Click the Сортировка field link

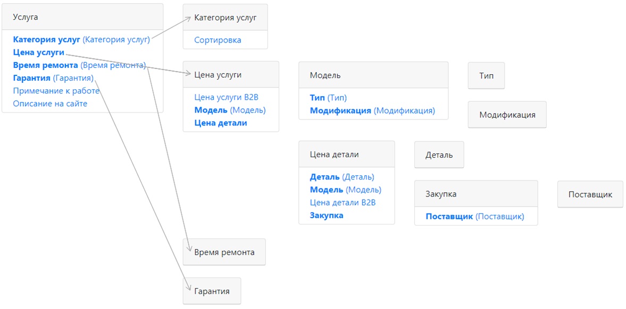pyautogui.click(x=218, y=40)
